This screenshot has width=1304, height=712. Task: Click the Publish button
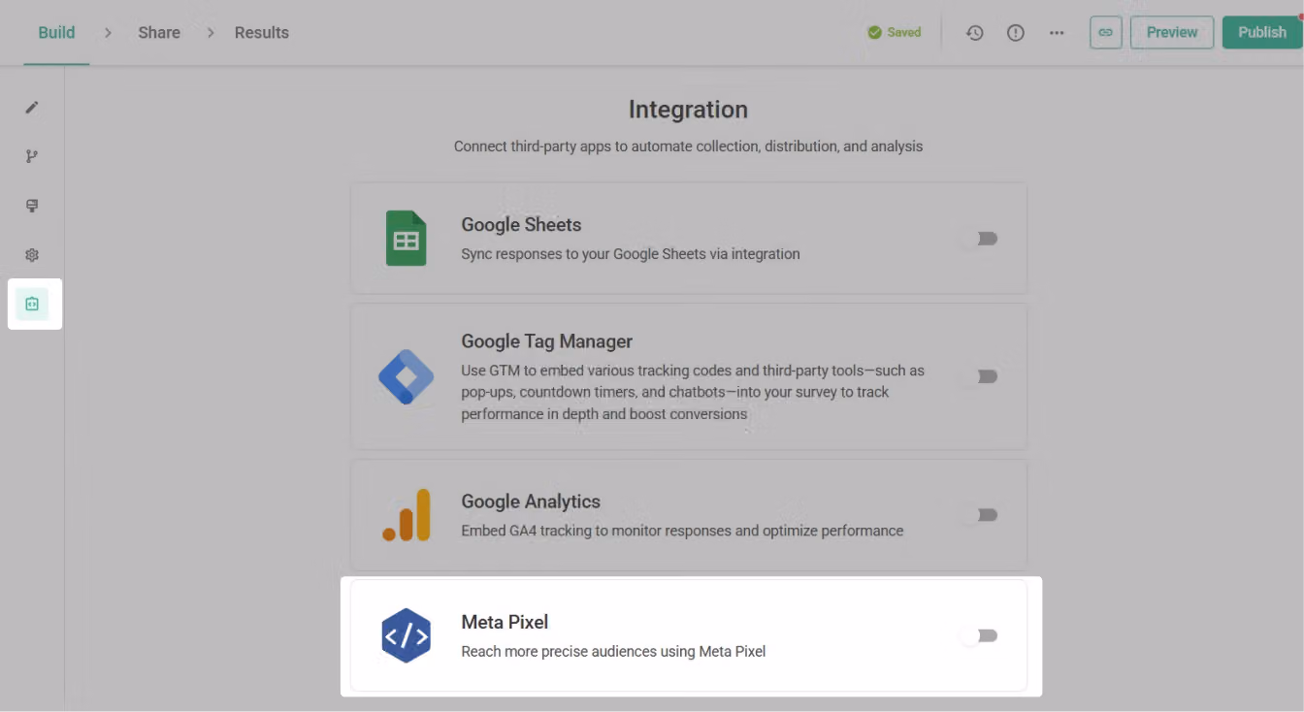1262,32
